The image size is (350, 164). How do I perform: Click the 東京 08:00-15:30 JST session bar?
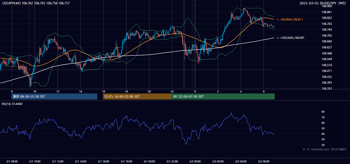click(x=54, y=96)
